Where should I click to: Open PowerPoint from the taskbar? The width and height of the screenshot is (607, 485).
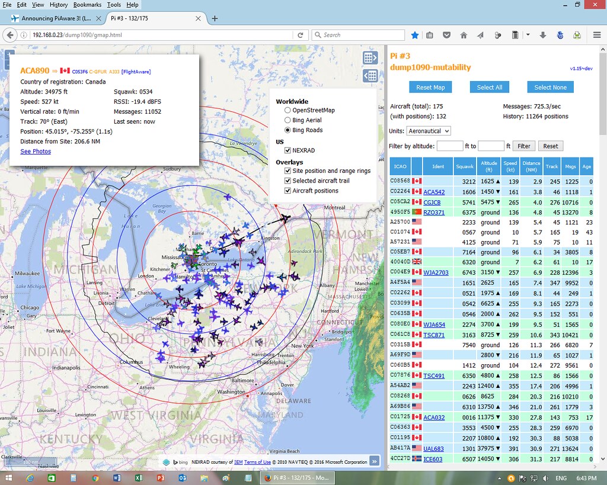pos(161,478)
